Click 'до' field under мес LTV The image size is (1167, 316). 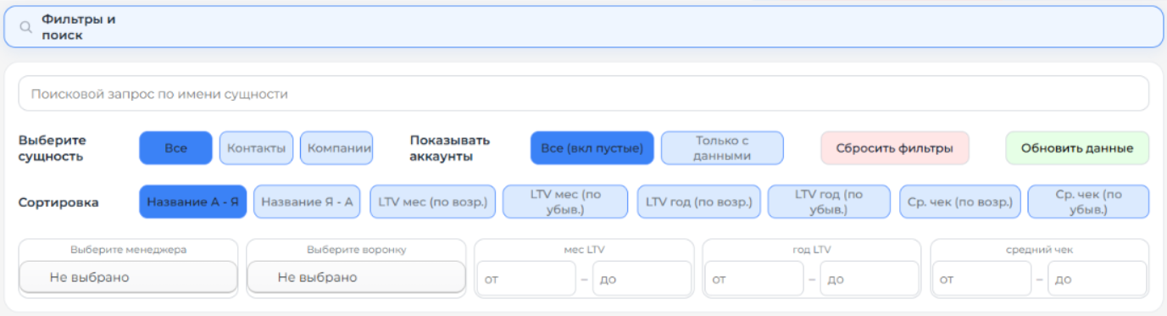(642, 278)
